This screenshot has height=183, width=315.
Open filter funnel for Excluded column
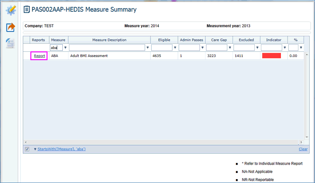258,47
